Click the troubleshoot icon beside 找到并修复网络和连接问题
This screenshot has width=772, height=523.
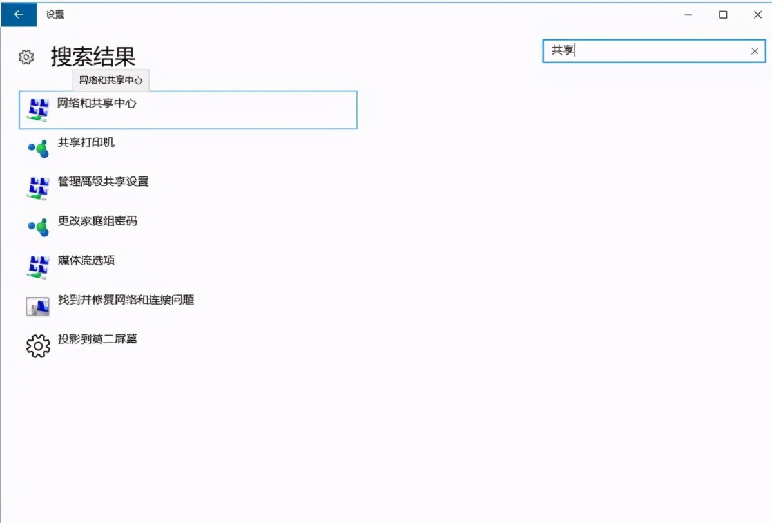click(x=37, y=305)
